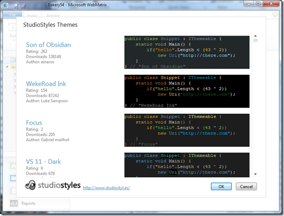The image size is (284, 216).
Task: Click the Publish icon next to Save
Action: pyautogui.click(x=24, y=6)
